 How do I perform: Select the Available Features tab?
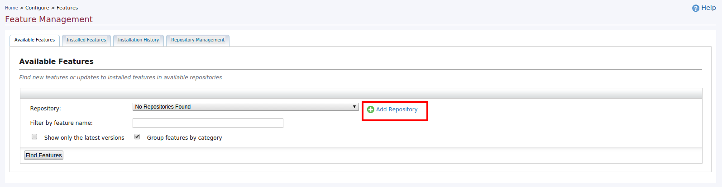34,40
